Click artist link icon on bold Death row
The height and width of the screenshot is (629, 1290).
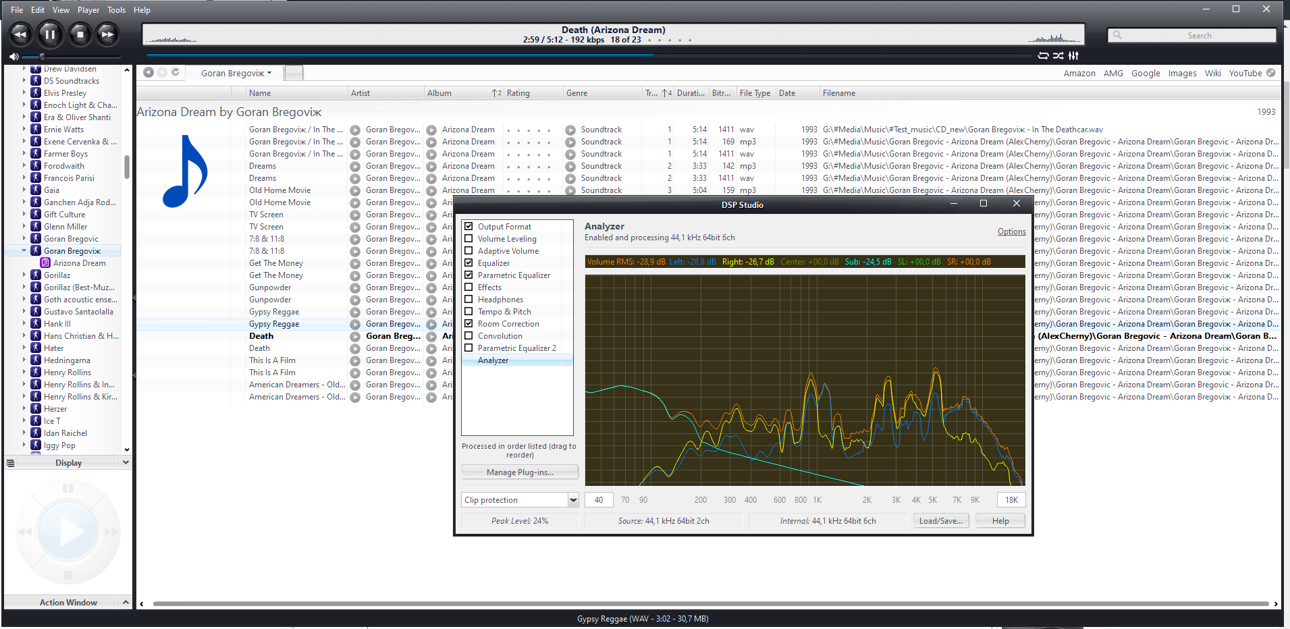[x=355, y=336]
